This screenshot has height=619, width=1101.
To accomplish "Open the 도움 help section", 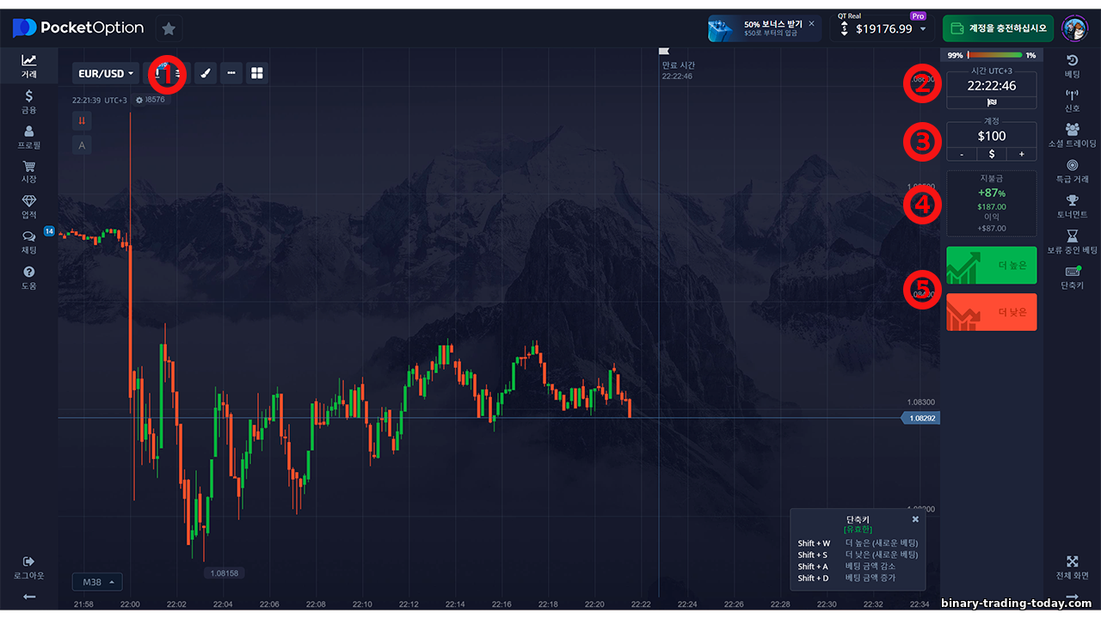I will [x=28, y=278].
